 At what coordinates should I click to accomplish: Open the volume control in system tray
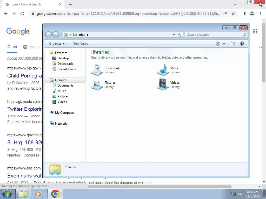click(240, 194)
